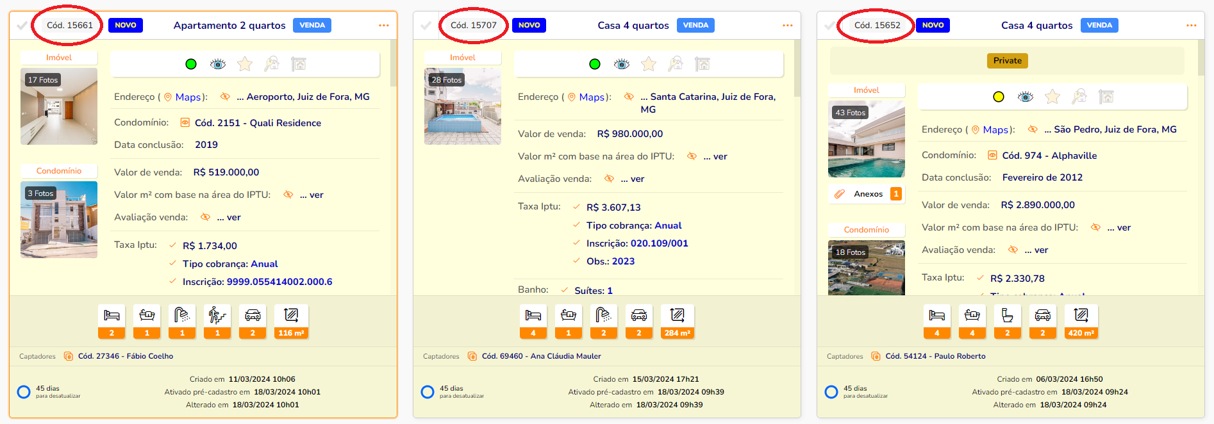Click the eye icon in listing 15707 toolbar

coord(621,64)
